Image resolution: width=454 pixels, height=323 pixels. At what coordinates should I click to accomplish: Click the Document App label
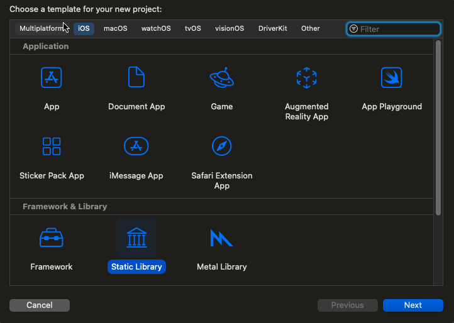pyautogui.click(x=136, y=106)
